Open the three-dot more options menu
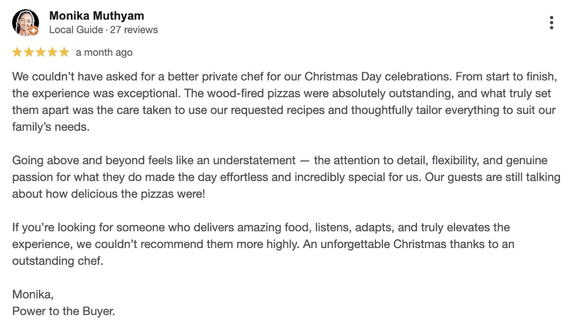Viewport: 568px width, 326px height. [x=551, y=23]
